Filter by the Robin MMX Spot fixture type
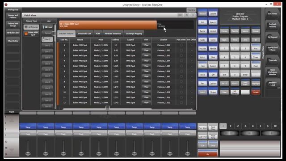This screenshot has width=286, height=161. coord(31,34)
